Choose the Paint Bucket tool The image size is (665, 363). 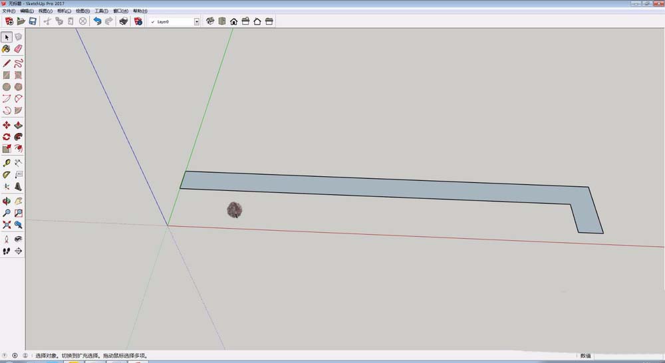[x=7, y=49]
